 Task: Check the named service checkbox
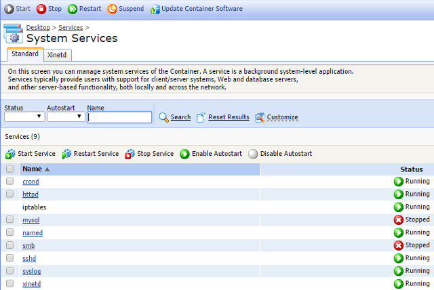coord(9,232)
